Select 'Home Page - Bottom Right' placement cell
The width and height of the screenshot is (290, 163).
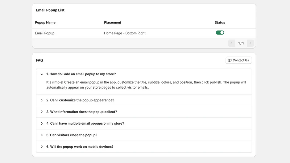pyautogui.click(x=125, y=33)
